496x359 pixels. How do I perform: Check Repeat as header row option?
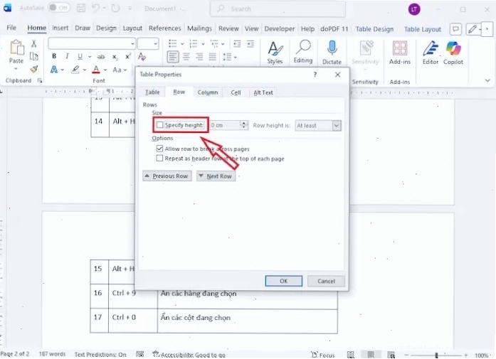tap(159, 159)
